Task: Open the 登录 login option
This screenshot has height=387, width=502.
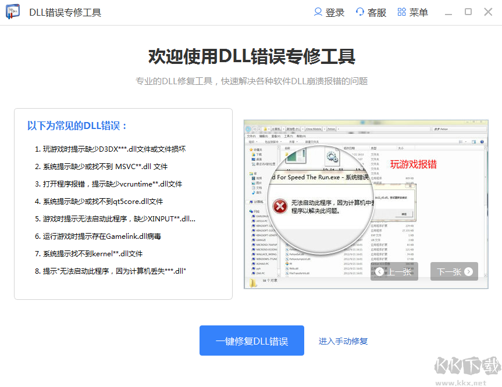Action: click(x=333, y=12)
